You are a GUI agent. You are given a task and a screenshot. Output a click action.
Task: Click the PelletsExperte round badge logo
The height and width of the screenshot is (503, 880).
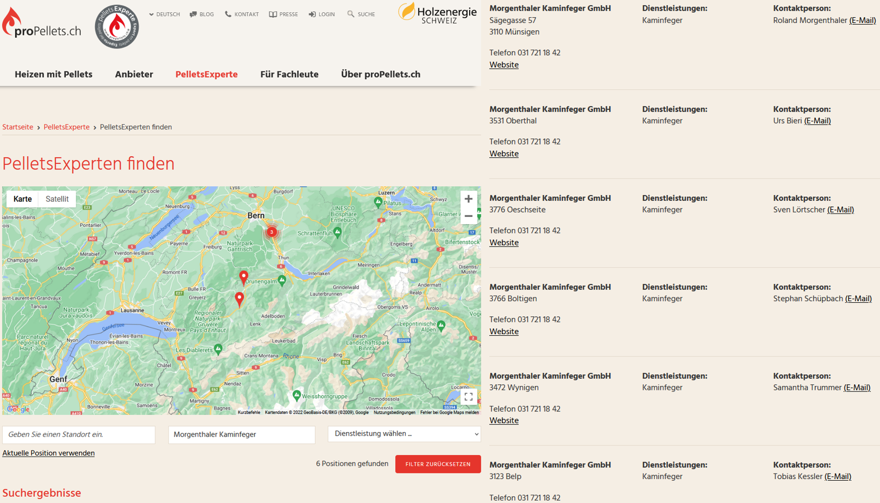tap(117, 26)
